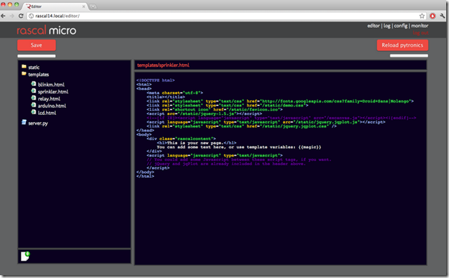Bookmark the page with the star icon

tap(422, 16)
